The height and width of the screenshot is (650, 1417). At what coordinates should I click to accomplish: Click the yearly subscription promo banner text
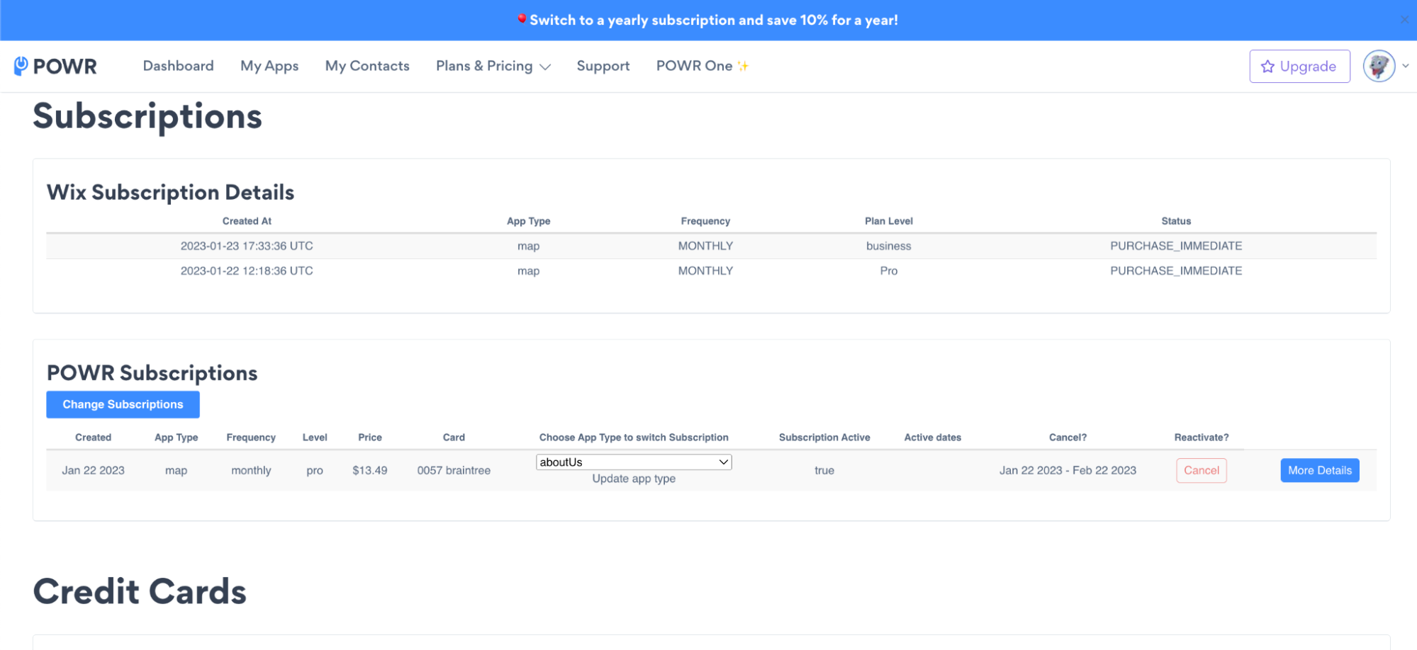tap(713, 20)
